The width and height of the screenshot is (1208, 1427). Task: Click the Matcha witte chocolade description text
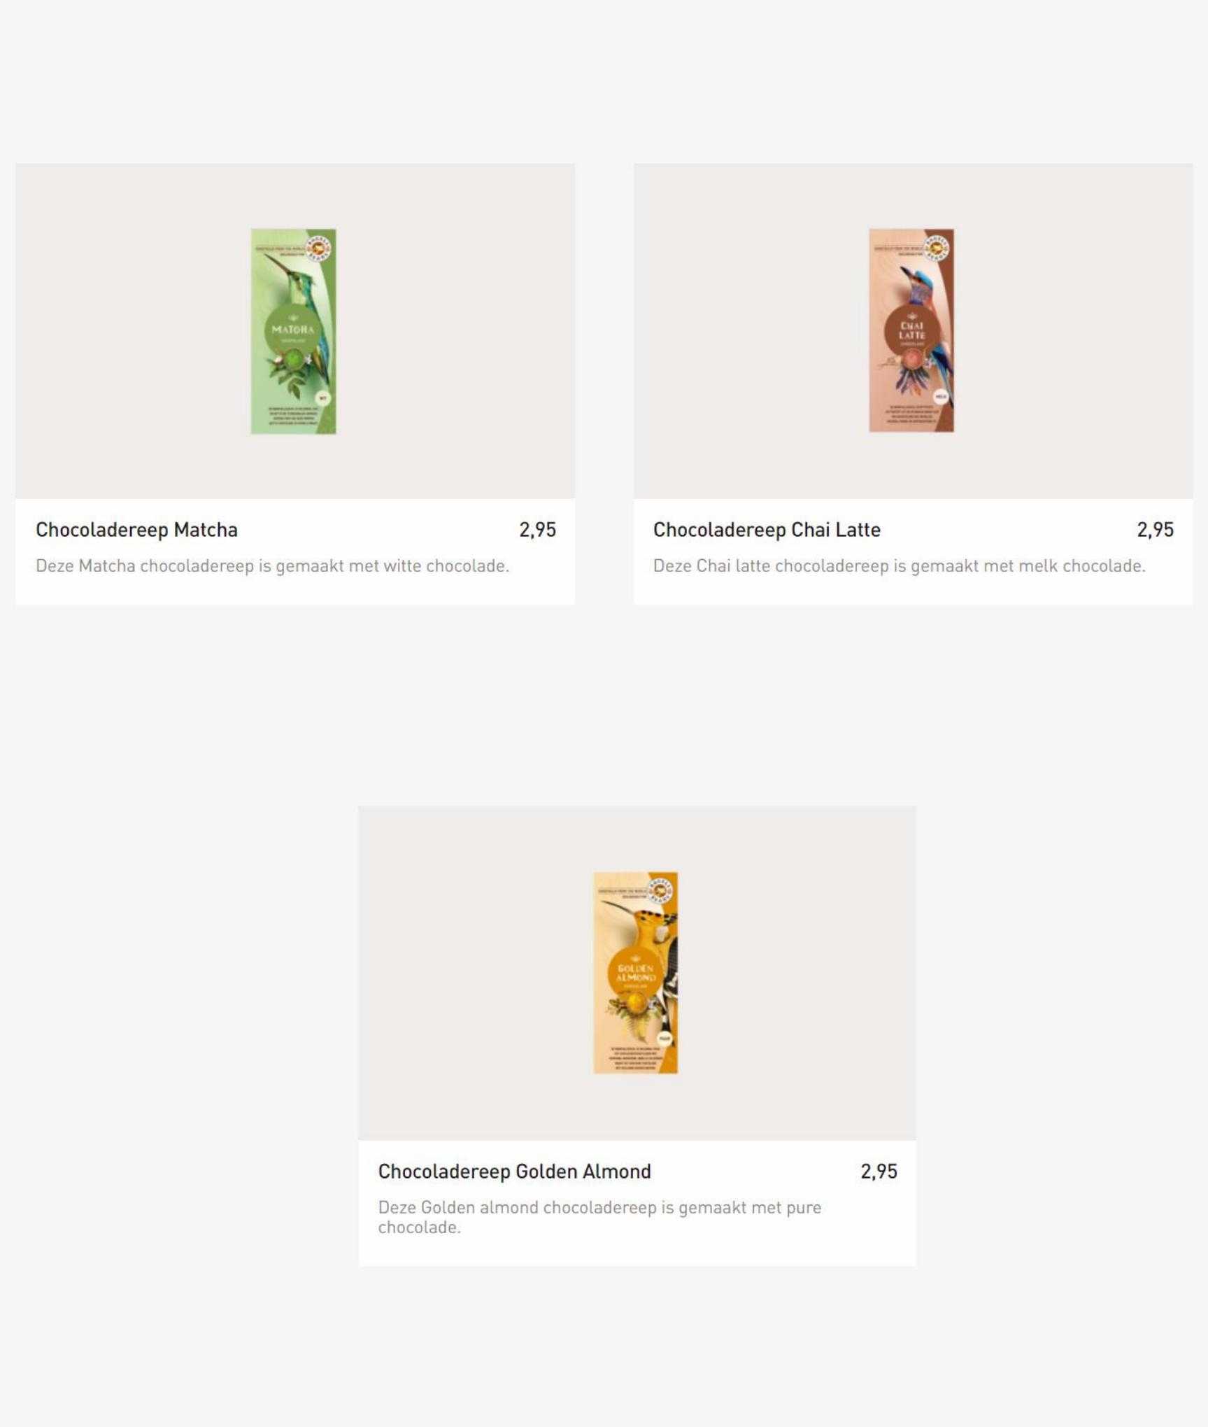tap(273, 565)
